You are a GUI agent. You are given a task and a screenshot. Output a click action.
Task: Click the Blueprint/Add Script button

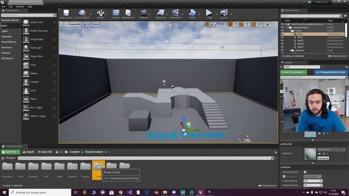point(331,72)
